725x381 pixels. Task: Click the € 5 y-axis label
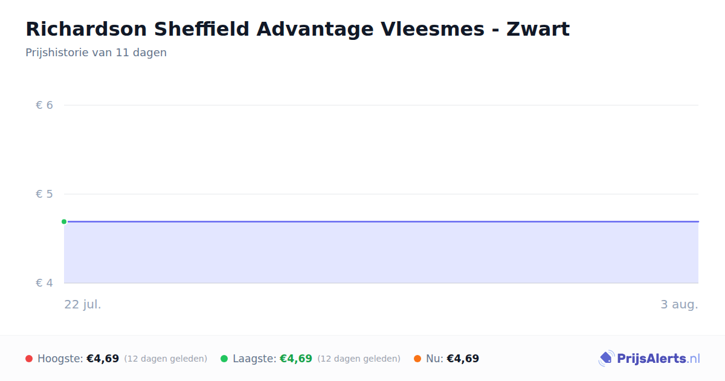click(x=44, y=194)
